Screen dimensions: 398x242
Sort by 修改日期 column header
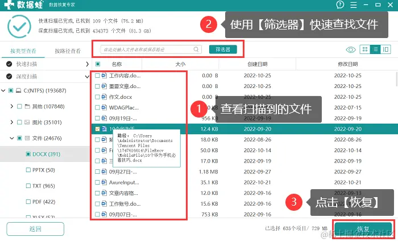click(348, 64)
